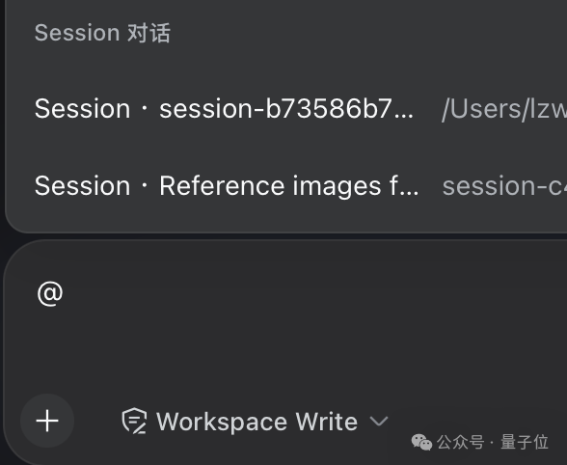
Task: Click the /Users/lzw path of the first session
Action: coord(504,109)
